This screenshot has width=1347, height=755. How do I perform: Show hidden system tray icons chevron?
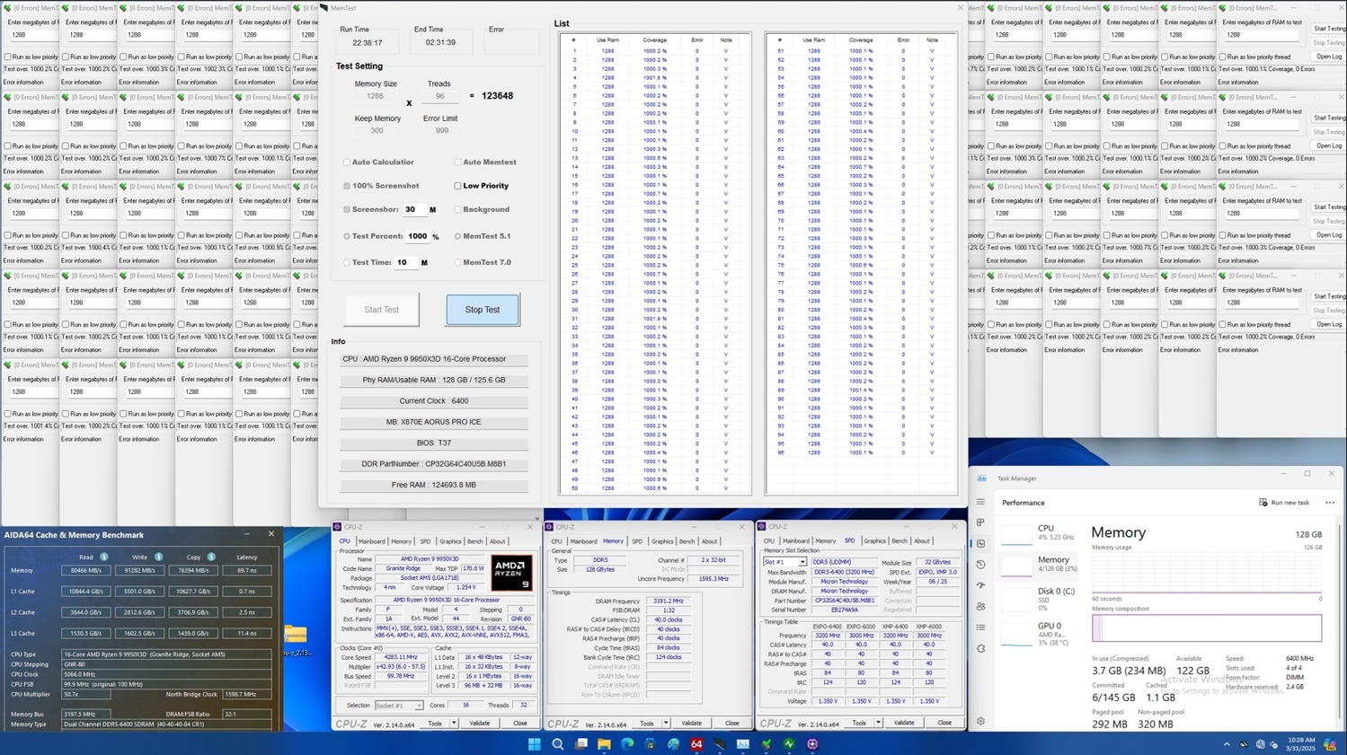[1227, 744]
